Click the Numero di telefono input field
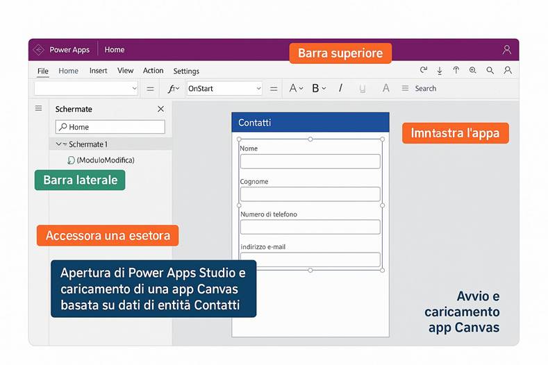 point(310,227)
